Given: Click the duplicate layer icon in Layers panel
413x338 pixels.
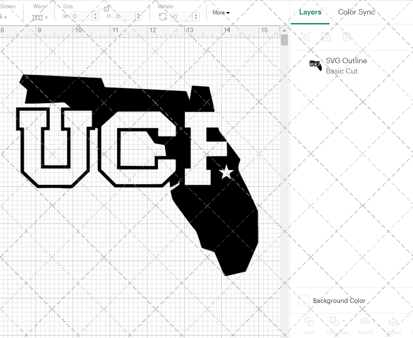Looking at the screenshot, I should click(305, 37).
